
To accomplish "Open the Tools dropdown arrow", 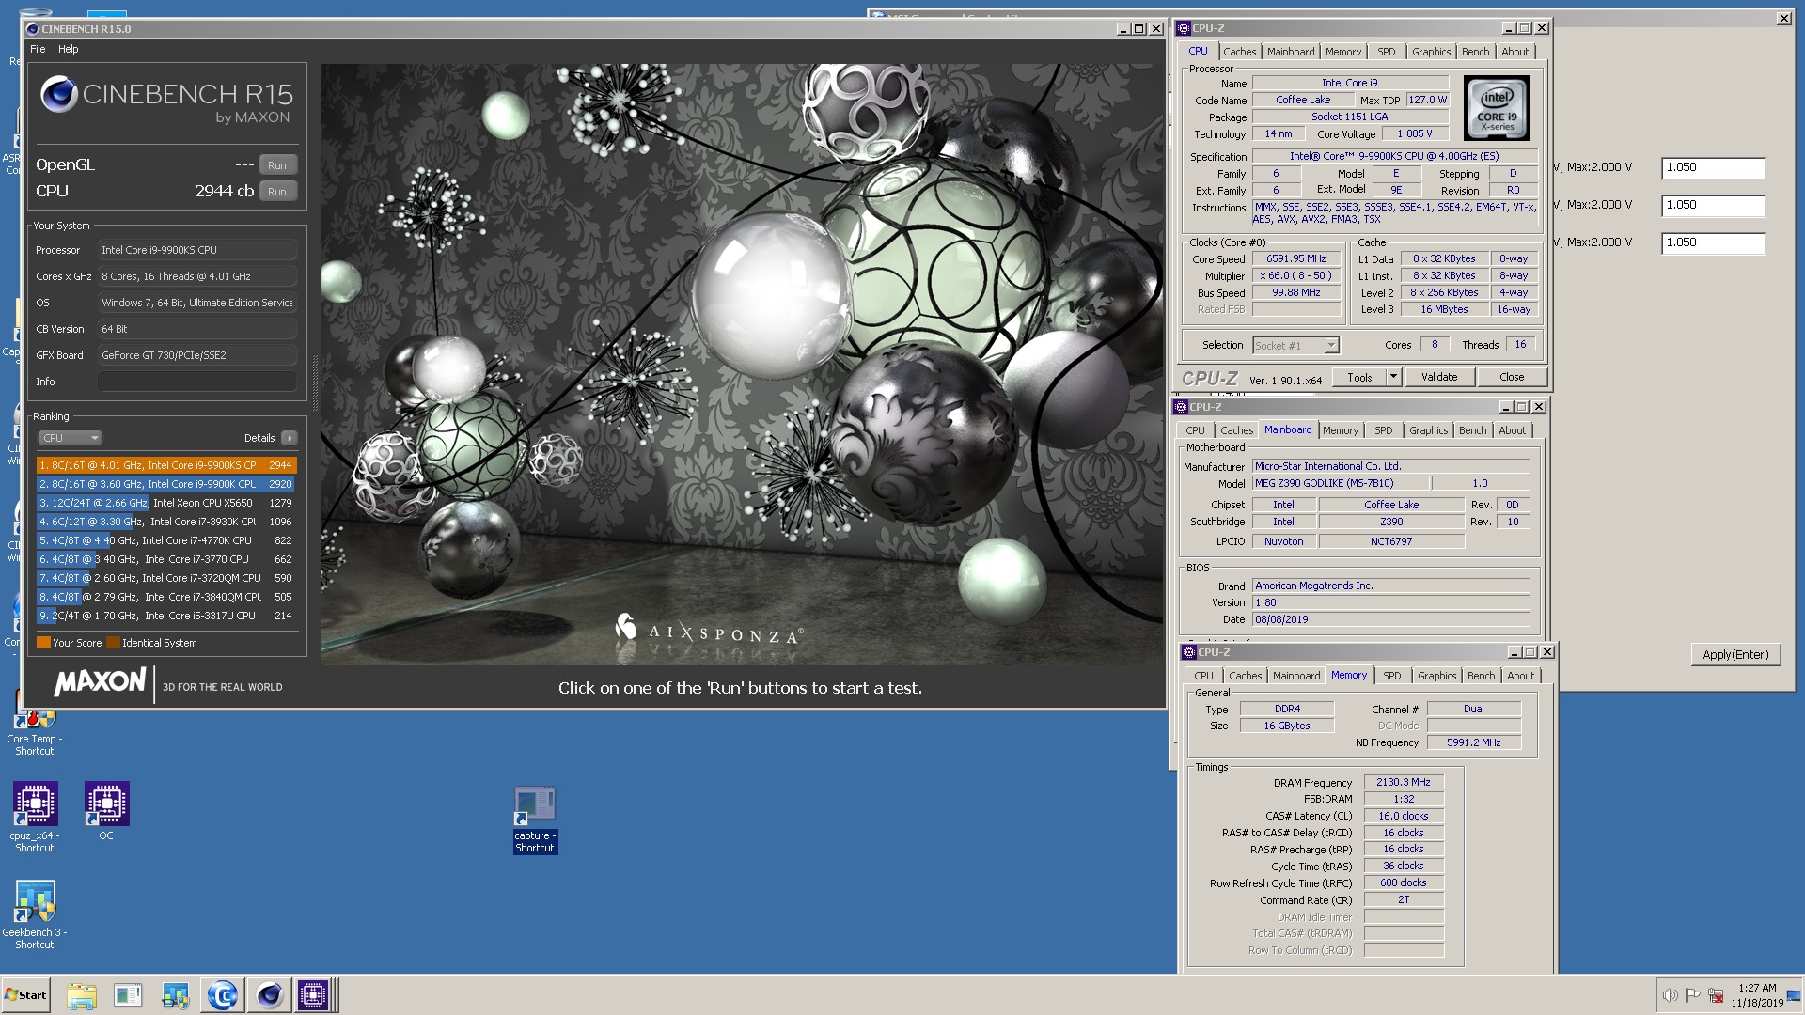I will pos(1393,377).
